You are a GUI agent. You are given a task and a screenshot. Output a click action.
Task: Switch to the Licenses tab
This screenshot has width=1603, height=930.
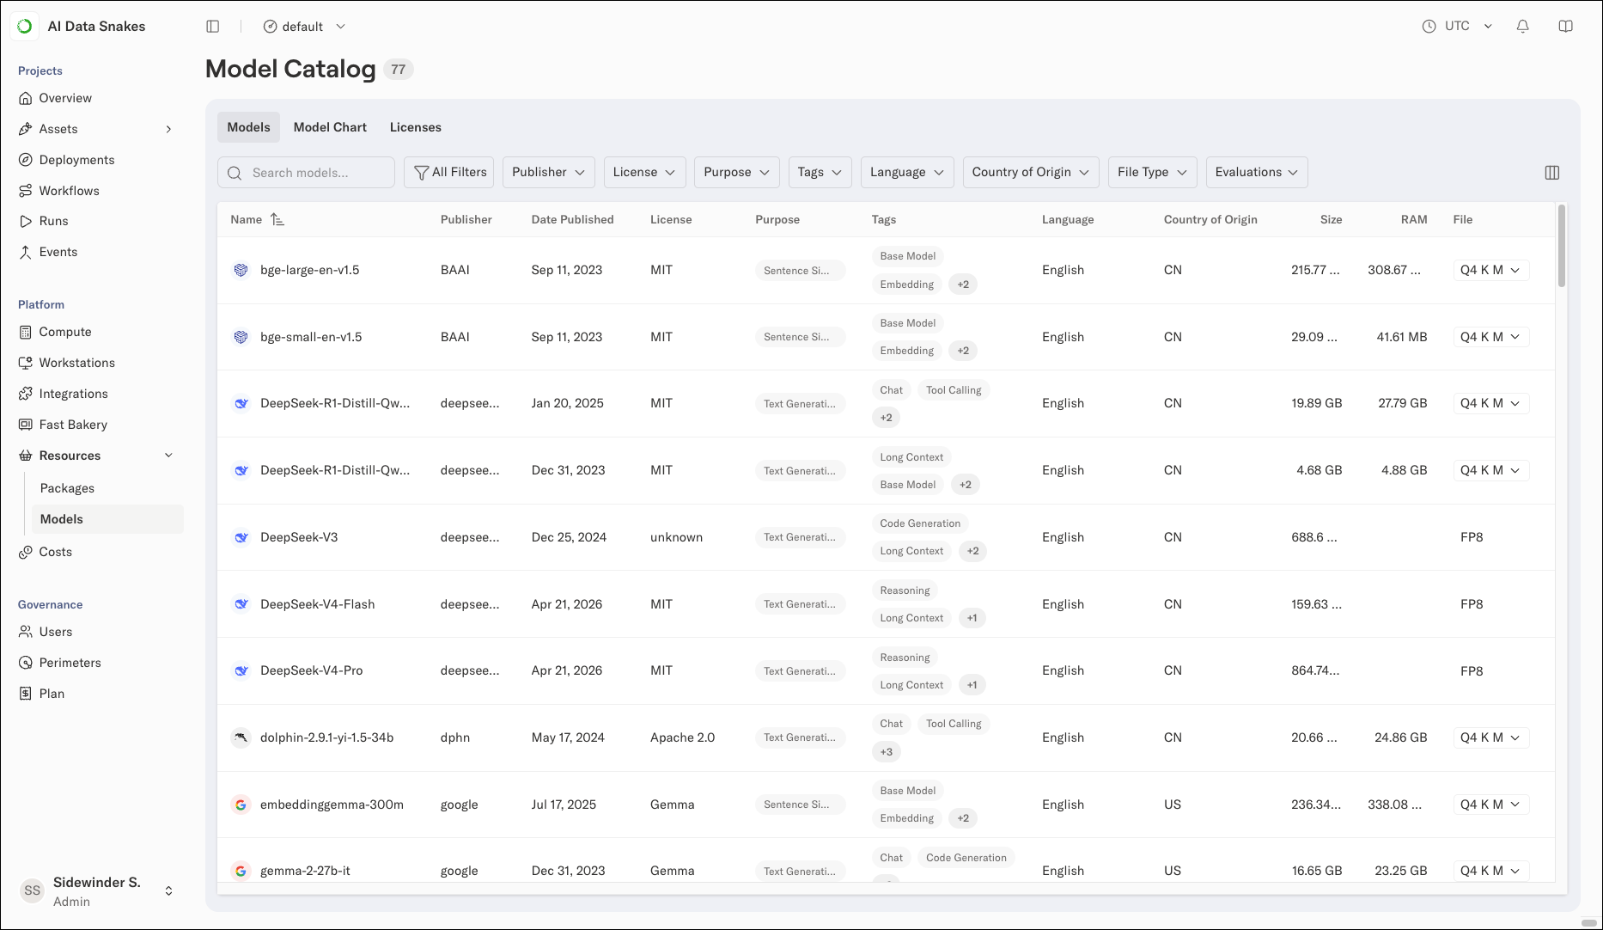(x=416, y=127)
